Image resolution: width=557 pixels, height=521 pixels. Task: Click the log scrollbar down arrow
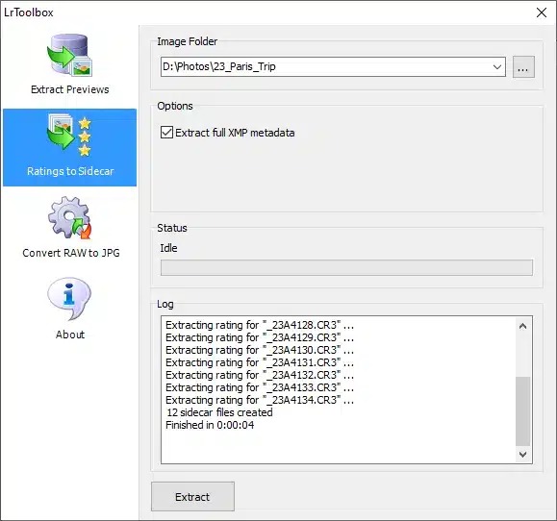pyautogui.click(x=523, y=455)
